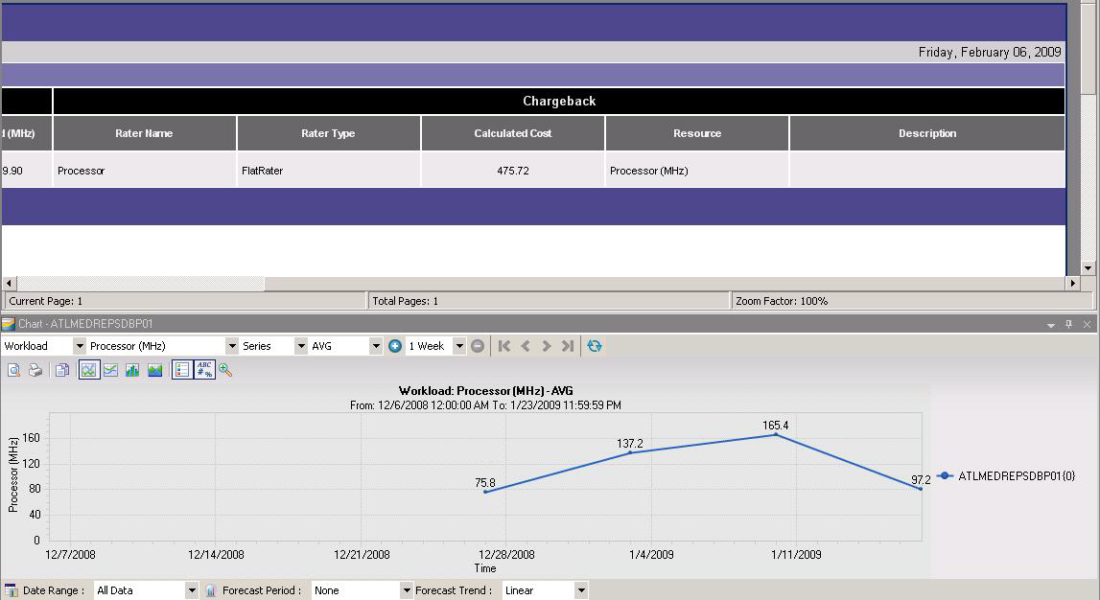Image resolution: width=1100 pixels, height=600 pixels.
Task: Open the 1 Week interval dropdown
Action: [x=459, y=346]
